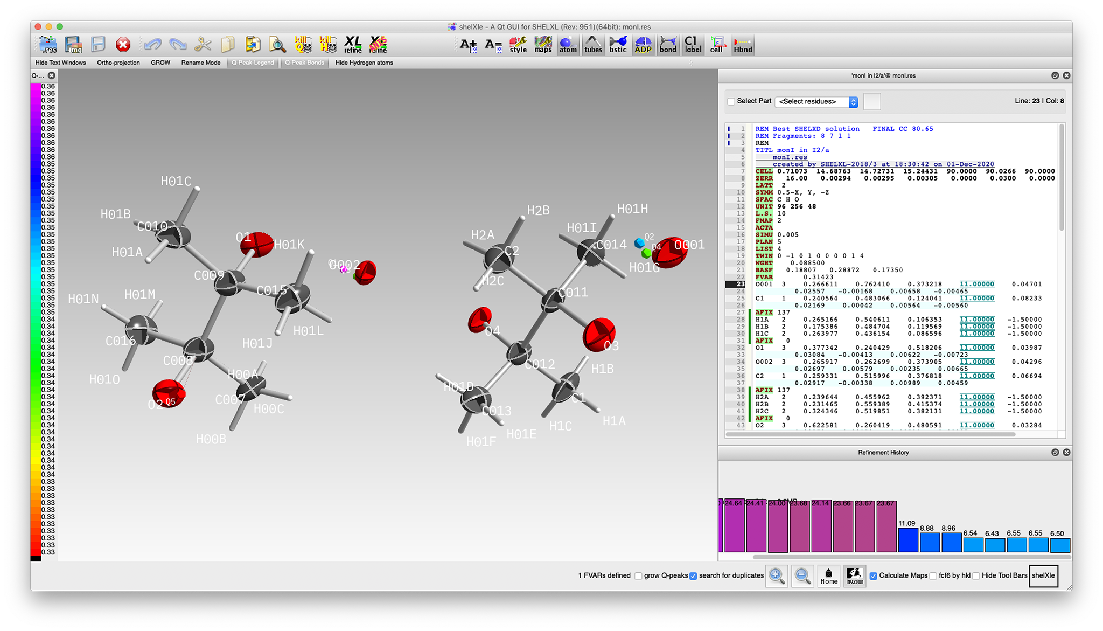1103x631 pixels.
Task: Click the GROW button
Action: click(x=160, y=63)
